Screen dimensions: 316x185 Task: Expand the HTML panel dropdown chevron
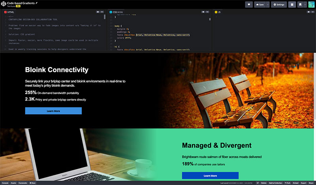[x=103, y=12]
